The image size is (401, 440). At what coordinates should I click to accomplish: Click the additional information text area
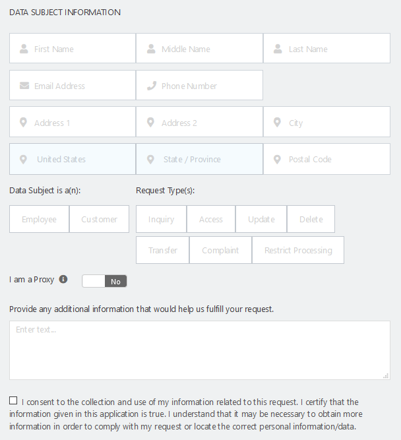point(200,350)
